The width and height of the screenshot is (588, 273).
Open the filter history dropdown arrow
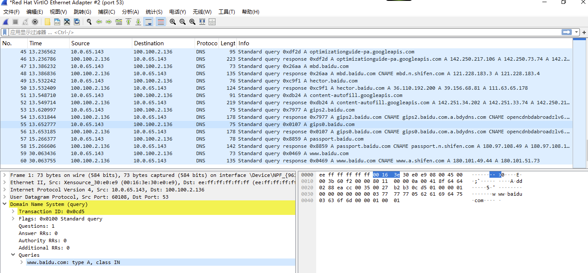click(x=576, y=32)
